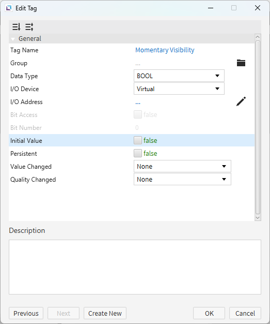Click the scrollbar down arrow
Screen dimensions: 270x324
pos(258,217)
